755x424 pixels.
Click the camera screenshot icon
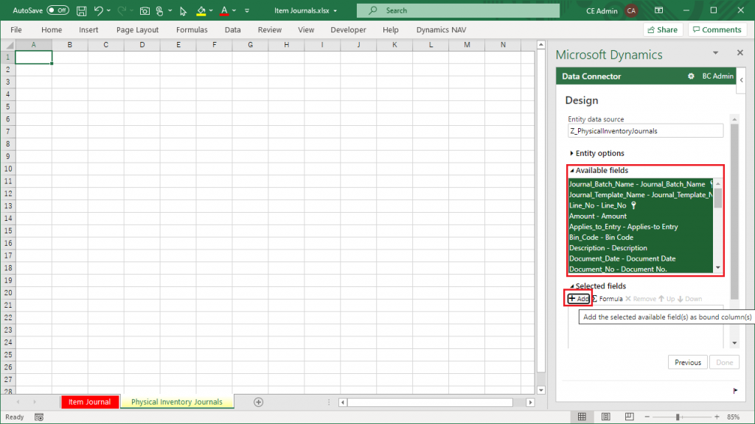[145, 10]
